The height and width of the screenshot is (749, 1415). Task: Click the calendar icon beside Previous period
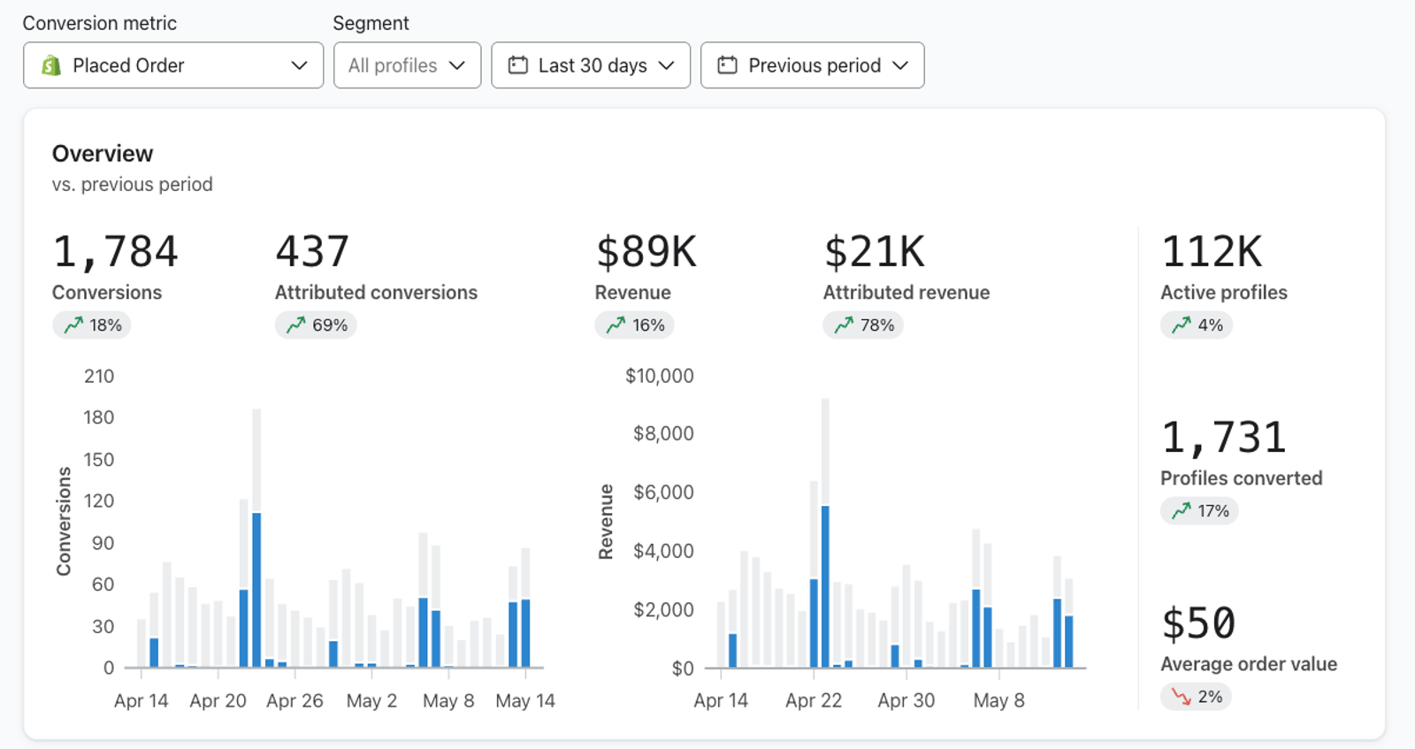[727, 65]
